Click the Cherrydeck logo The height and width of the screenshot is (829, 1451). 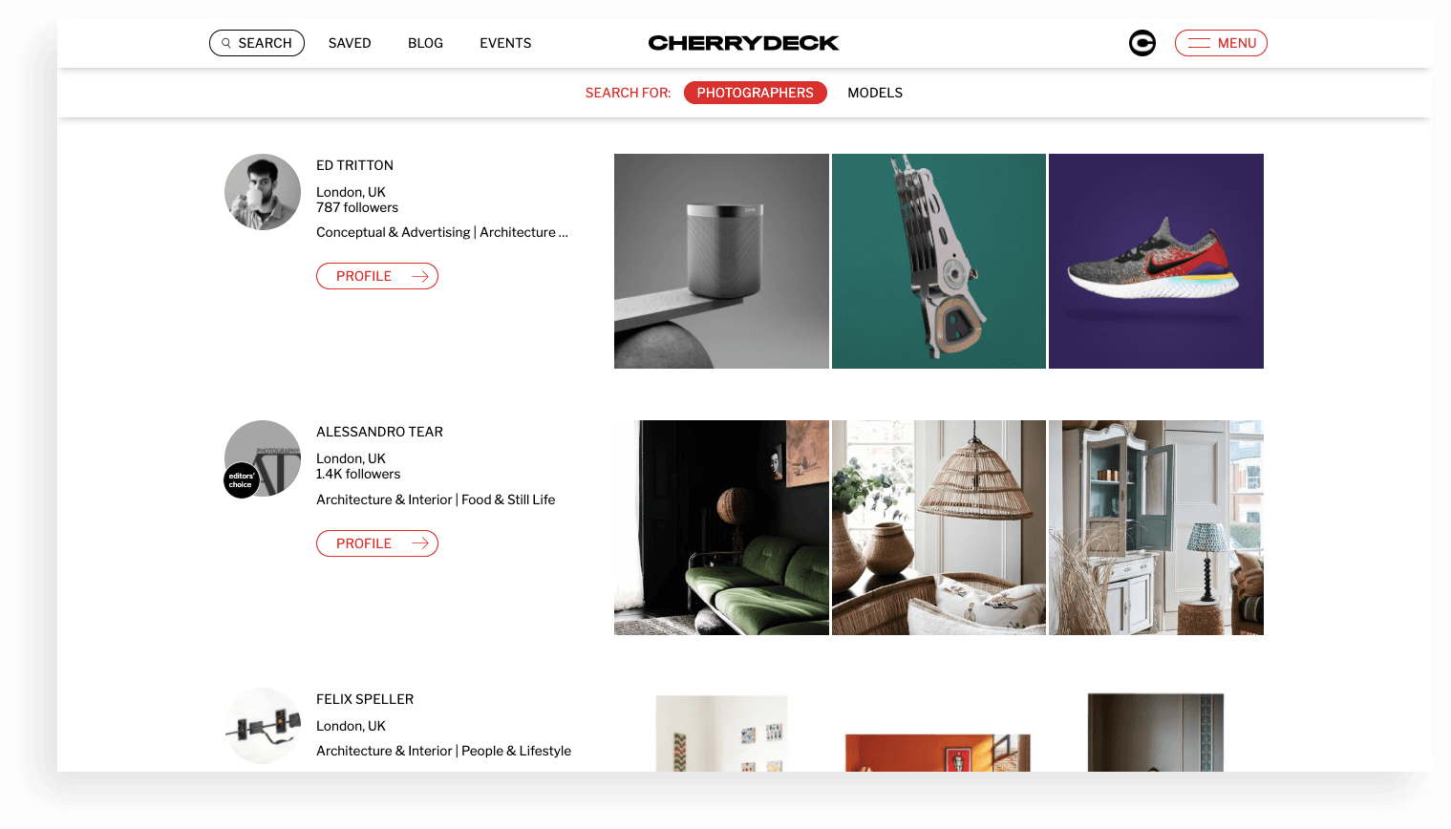[743, 43]
